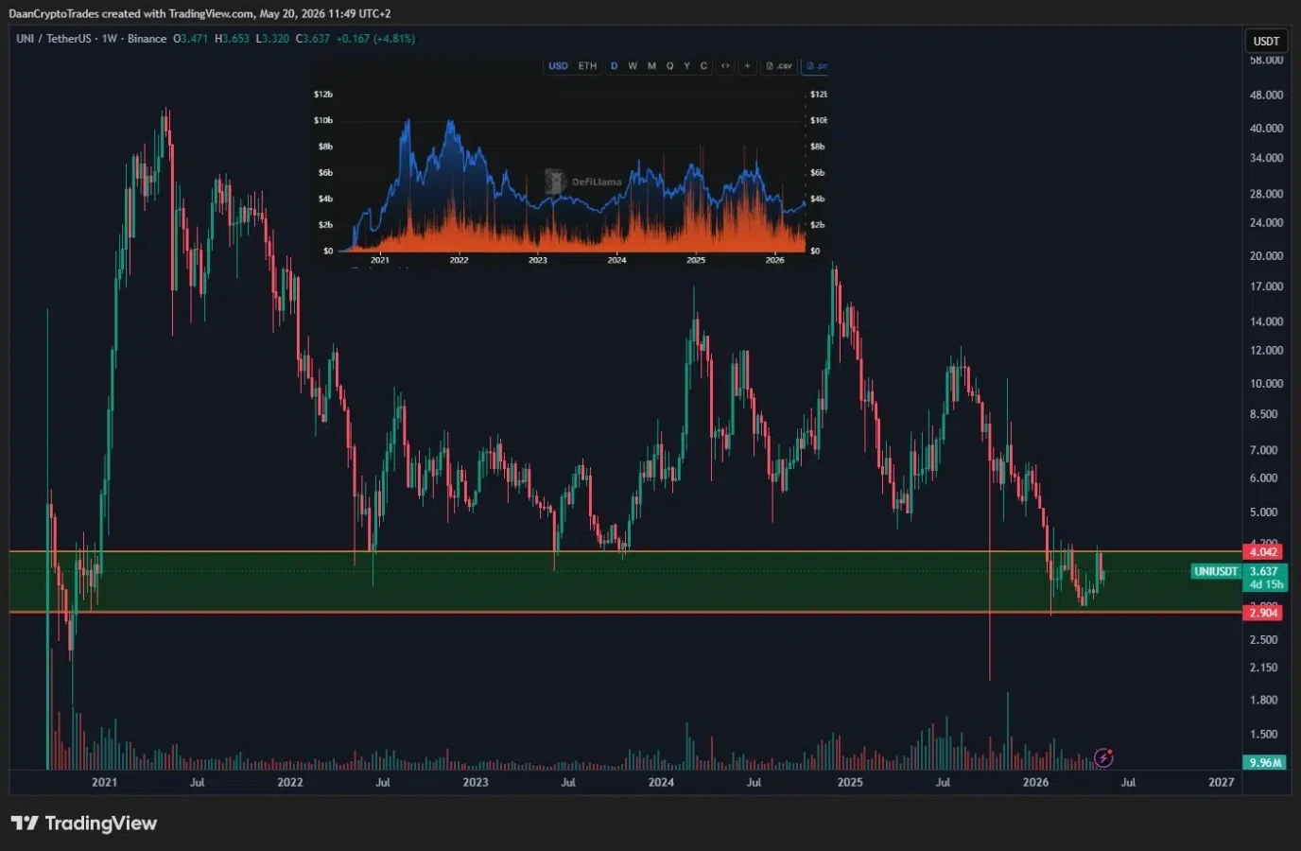
Task: Click the left $0 label of DefiLlama chart
Action: (x=327, y=252)
